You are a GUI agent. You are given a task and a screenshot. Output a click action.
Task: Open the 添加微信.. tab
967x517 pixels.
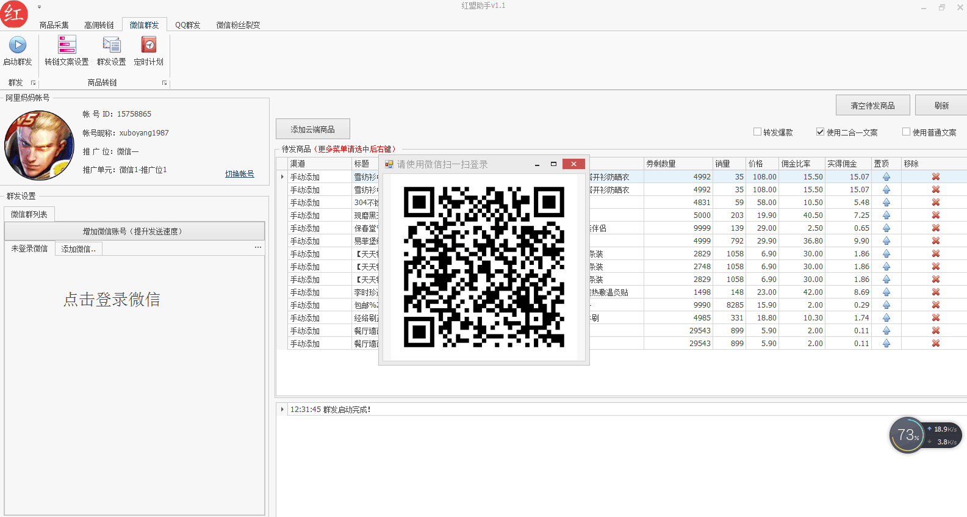click(79, 249)
